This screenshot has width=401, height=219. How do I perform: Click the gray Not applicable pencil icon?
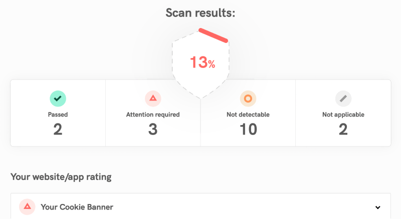click(x=343, y=98)
